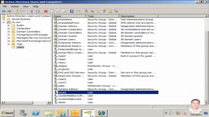209x117 pixels.
Task: Toggle the Show/Hide Console Tree icon
Action: pyautogui.click(x=24, y=11)
